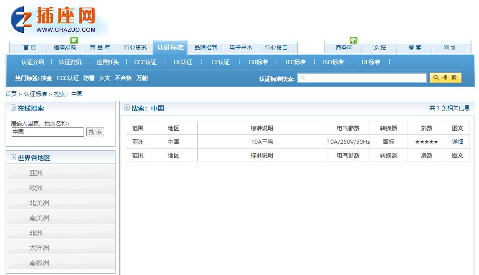The width and height of the screenshot is (479, 275).
Task: Click the magnifier icon on the yellow search button
Action: tap(437, 78)
